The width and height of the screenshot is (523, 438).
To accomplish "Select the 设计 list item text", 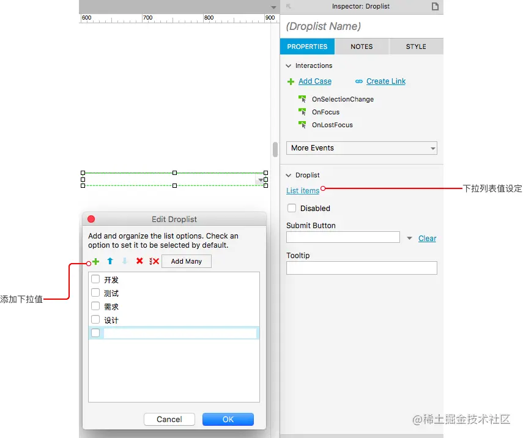I will click(111, 321).
